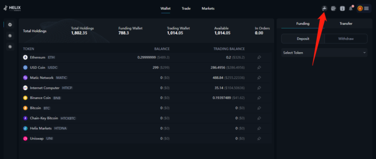Click the Trading Wallet value 1,014.05
Image resolution: width=376 pixels, height=159 pixels.
click(175, 33)
